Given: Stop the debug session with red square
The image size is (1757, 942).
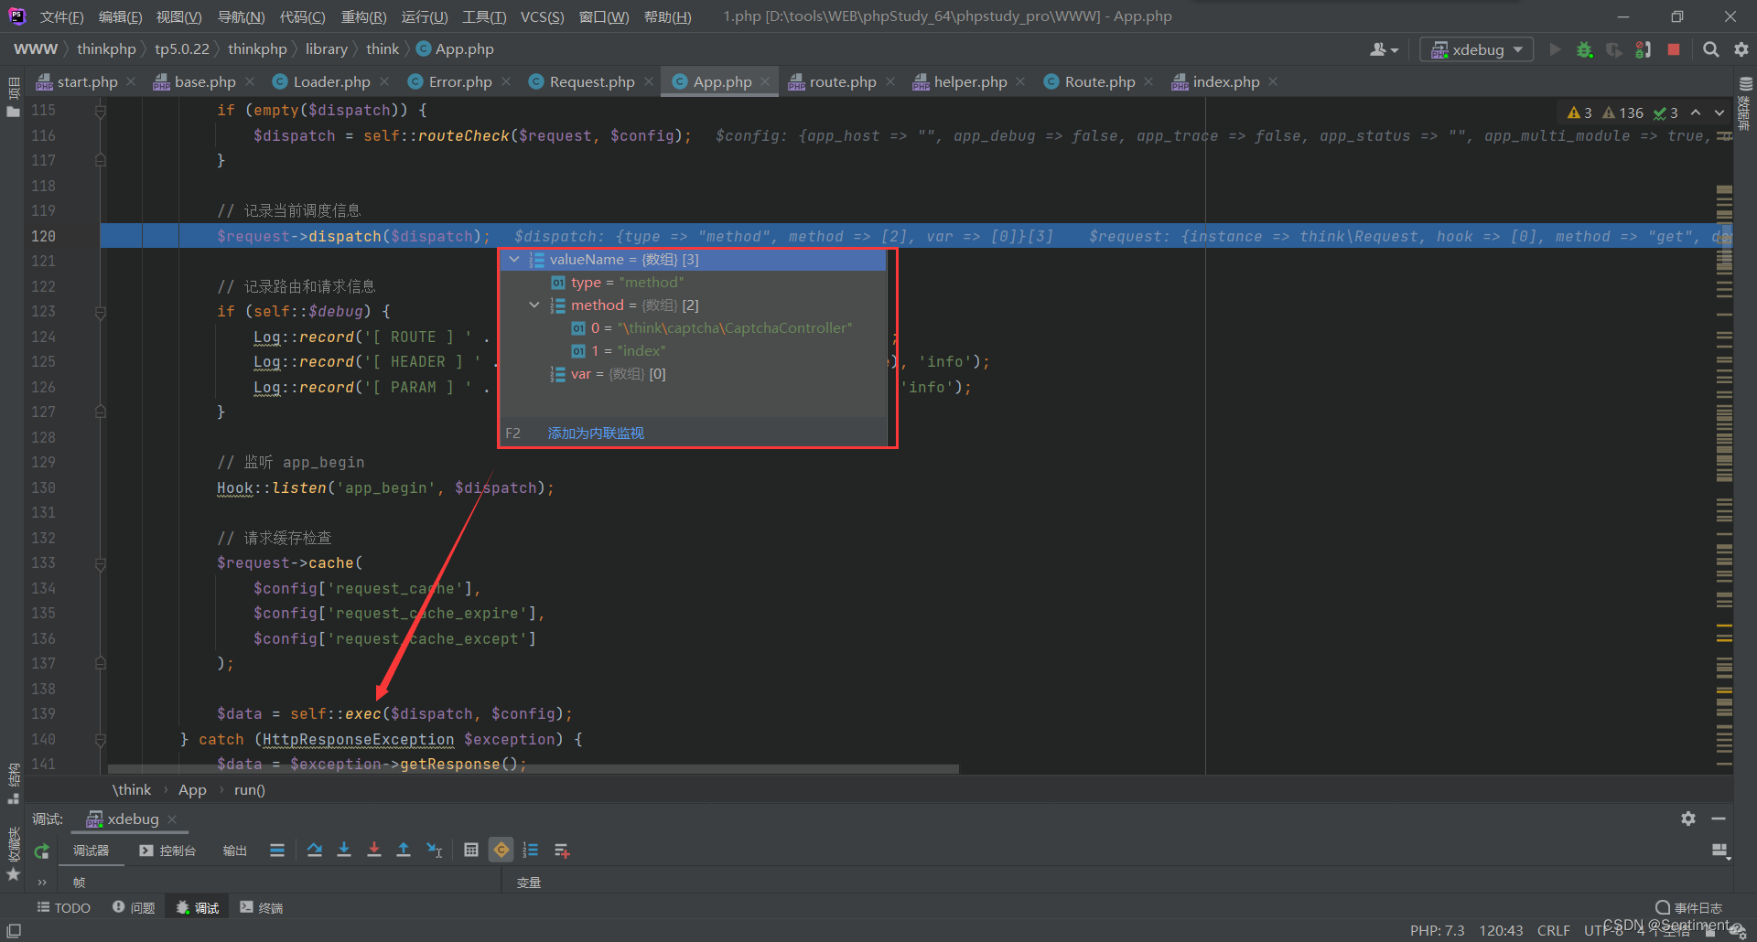Looking at the screenshot, I should point(1674,49).
